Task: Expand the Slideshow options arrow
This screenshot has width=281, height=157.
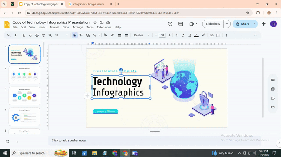Action: [x=227, y=24]
